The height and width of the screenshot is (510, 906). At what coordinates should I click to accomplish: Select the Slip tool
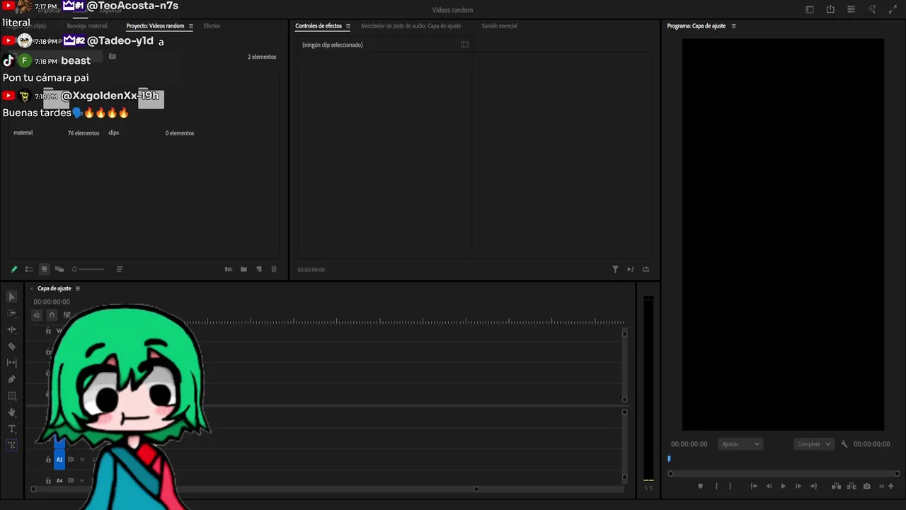(12, 363)
